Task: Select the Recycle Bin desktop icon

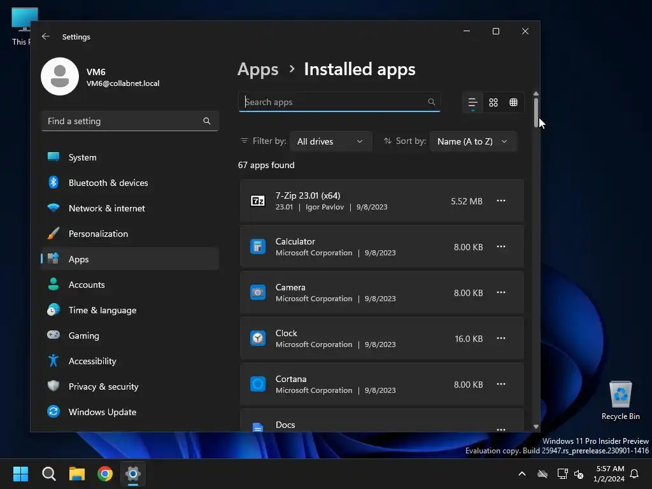Action: click(x=620, y=400)
